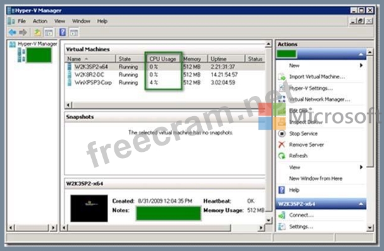Click the Help icon in Actions pane
384x251 pixels.
[282, 190]
